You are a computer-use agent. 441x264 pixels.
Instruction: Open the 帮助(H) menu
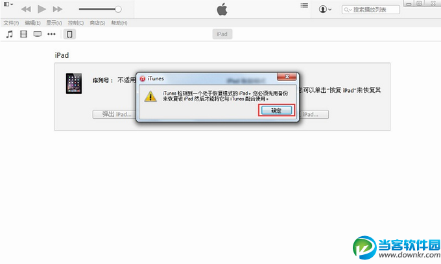(x=119, y=23)
